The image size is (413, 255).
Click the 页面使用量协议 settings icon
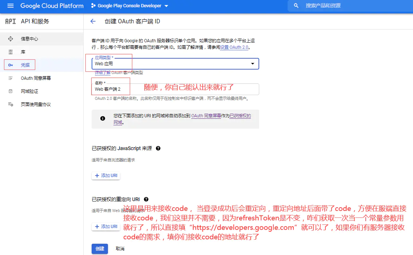pyautogui.click(x=11, y=104)
